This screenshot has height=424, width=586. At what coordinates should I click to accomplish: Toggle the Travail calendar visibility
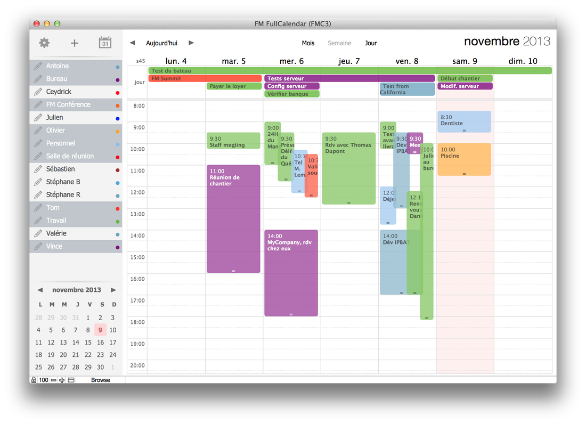click(56, 221)
